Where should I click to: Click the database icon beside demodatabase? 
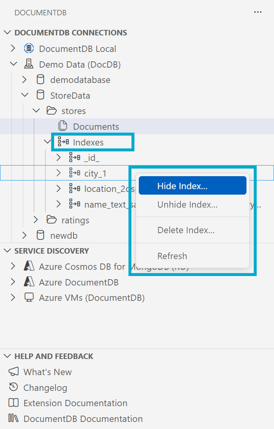click(x=40, y=79)
